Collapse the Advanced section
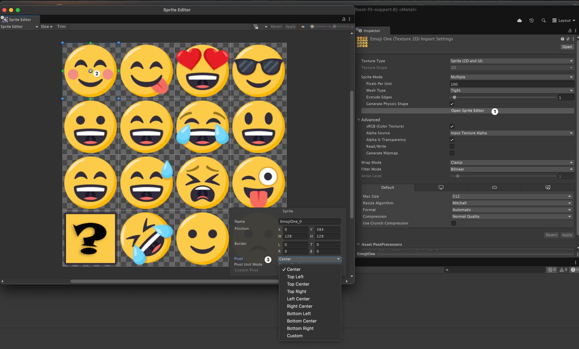Screen dimensions: 579x349 point(359,119)
